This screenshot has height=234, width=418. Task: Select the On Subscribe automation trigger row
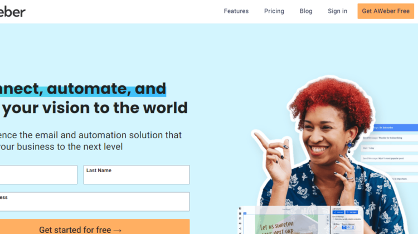click(x=396, y=128)
